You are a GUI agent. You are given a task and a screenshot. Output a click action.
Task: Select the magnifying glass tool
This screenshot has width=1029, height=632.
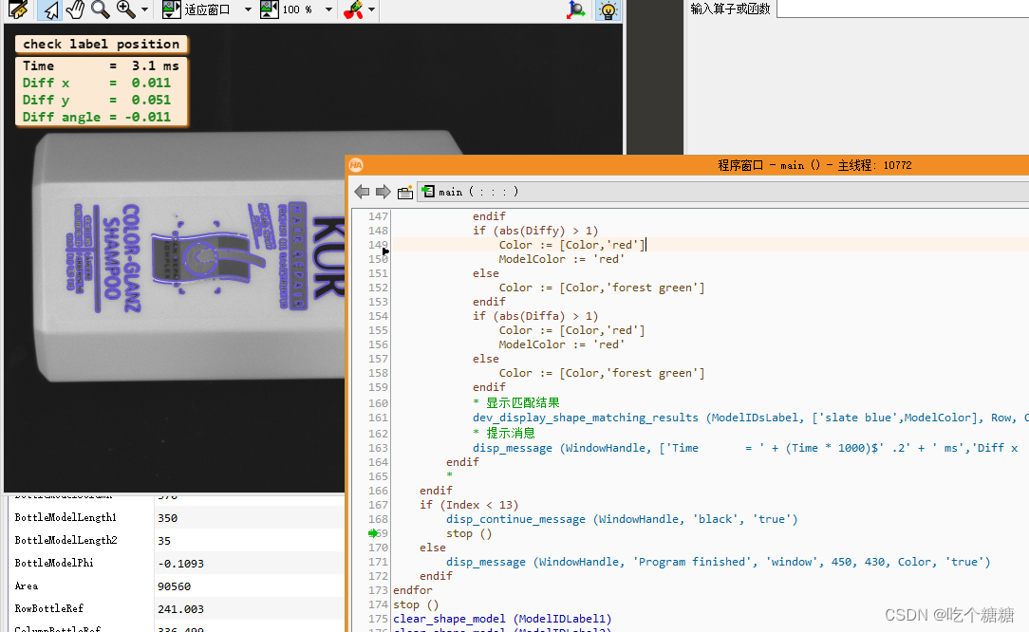click(x=100, y=9)
